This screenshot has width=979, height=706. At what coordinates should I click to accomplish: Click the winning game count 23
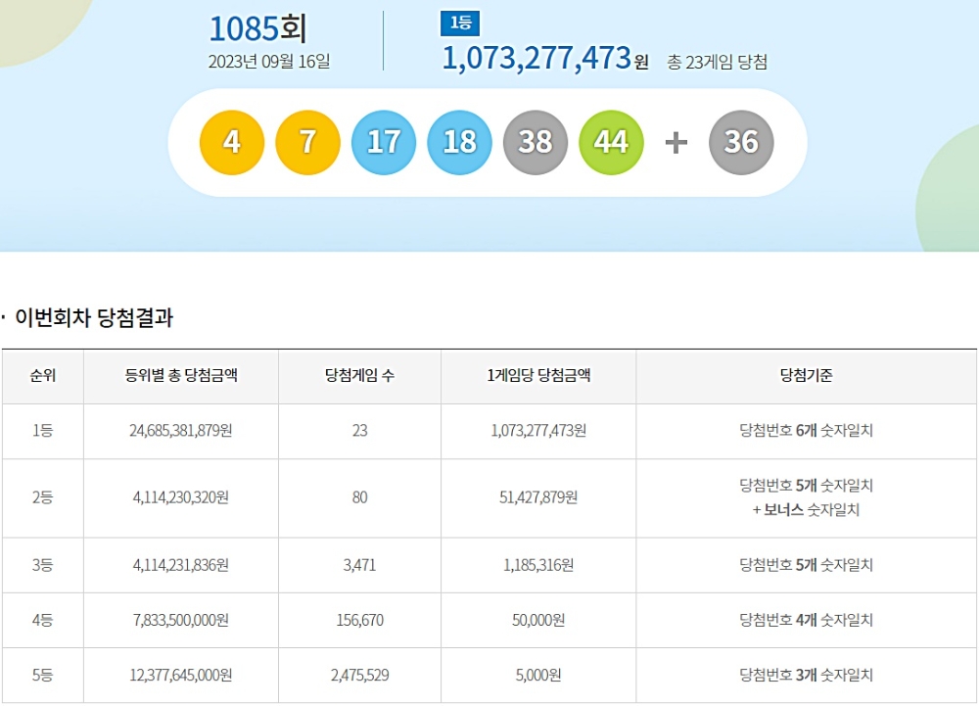pos(359,431)
